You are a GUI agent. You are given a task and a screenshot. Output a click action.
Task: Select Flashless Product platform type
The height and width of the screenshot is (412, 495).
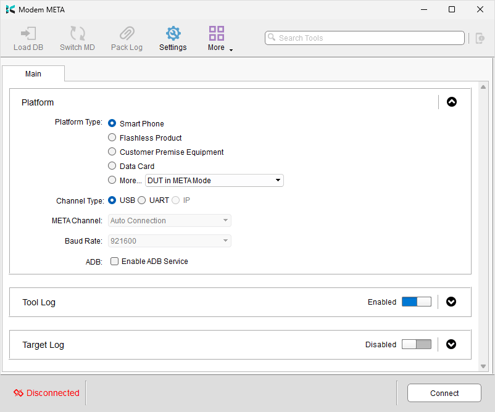click(x=112, y=137)
